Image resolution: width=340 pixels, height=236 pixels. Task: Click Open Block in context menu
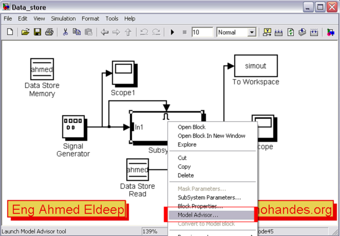192,127
